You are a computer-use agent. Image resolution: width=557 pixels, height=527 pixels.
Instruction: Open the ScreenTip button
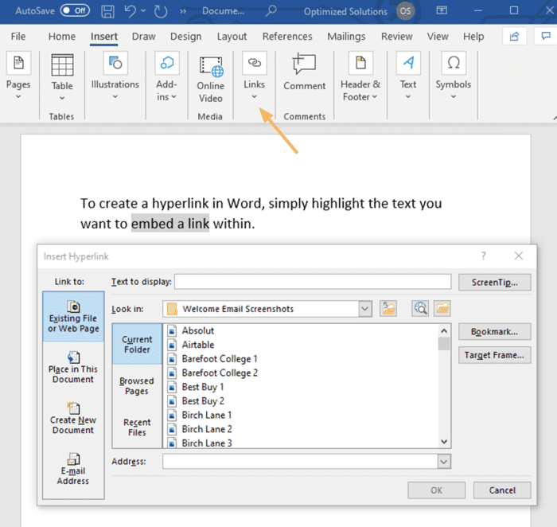point(495,282)
